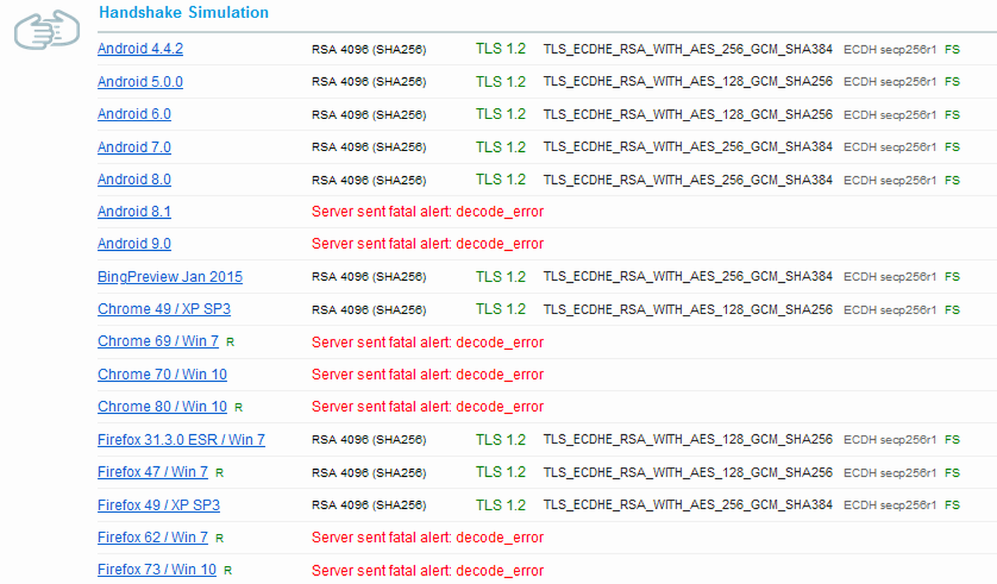This screenshot has width=997, height=584.
Task: Open the Firefox 49 / XP SP3 link
Action: pos(159,505)
